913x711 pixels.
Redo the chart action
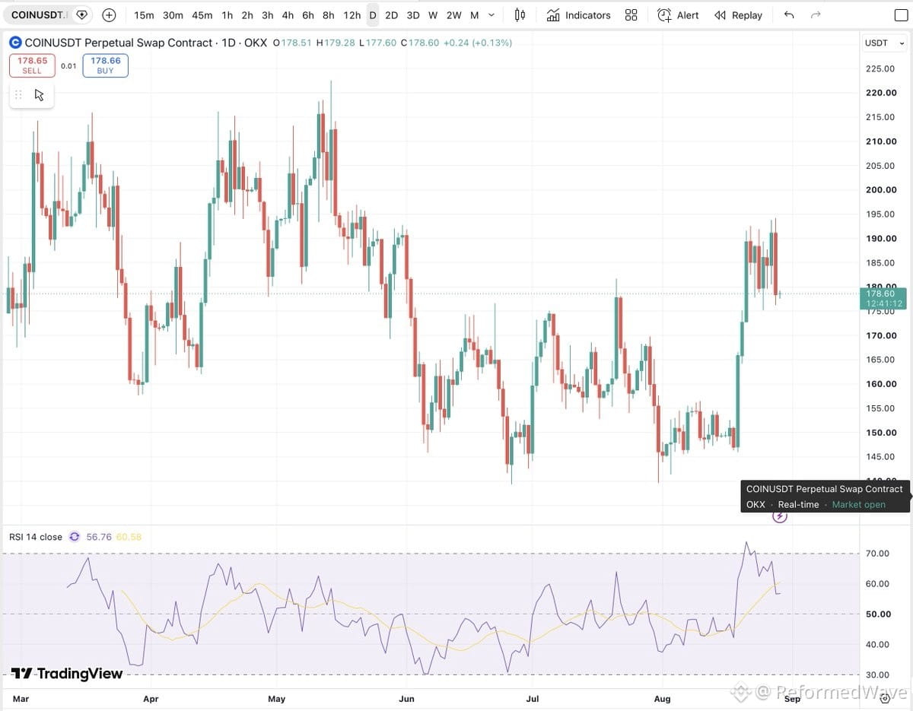[816, 15]
